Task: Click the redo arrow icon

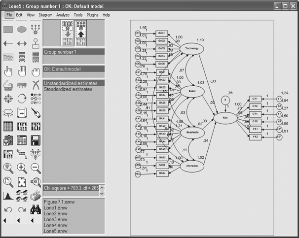Action: 22,209
